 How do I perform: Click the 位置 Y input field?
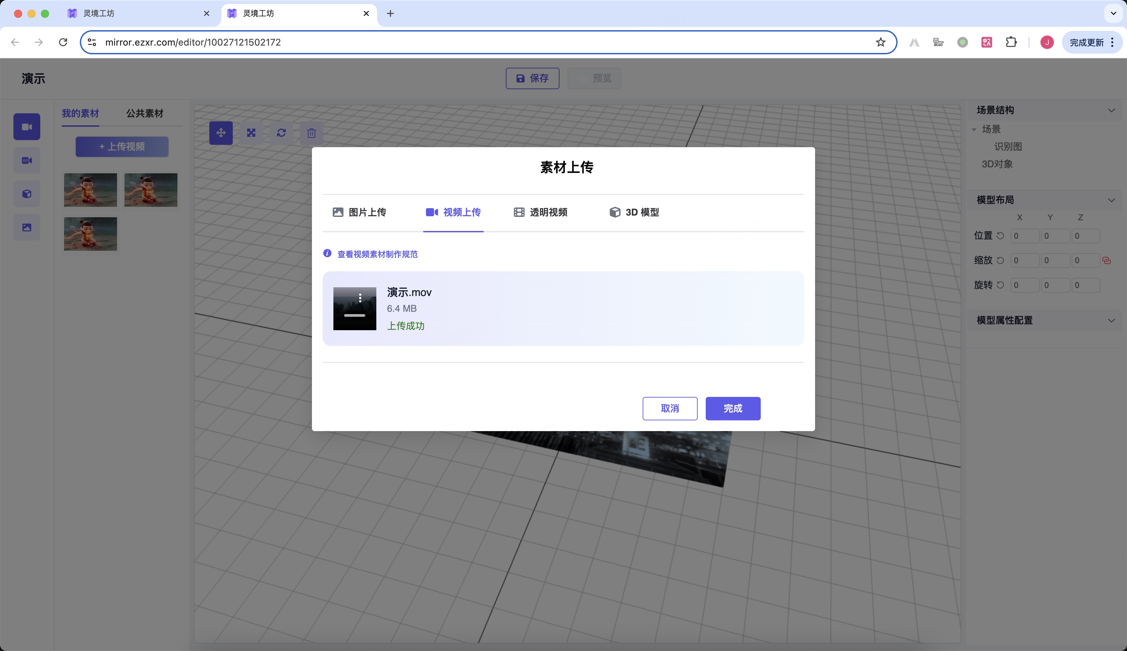1055,236
